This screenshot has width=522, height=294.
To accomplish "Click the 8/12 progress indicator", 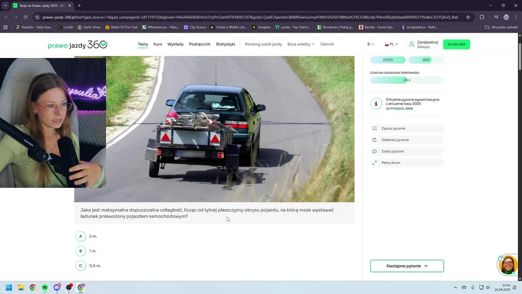I will (x=426, y=60).
